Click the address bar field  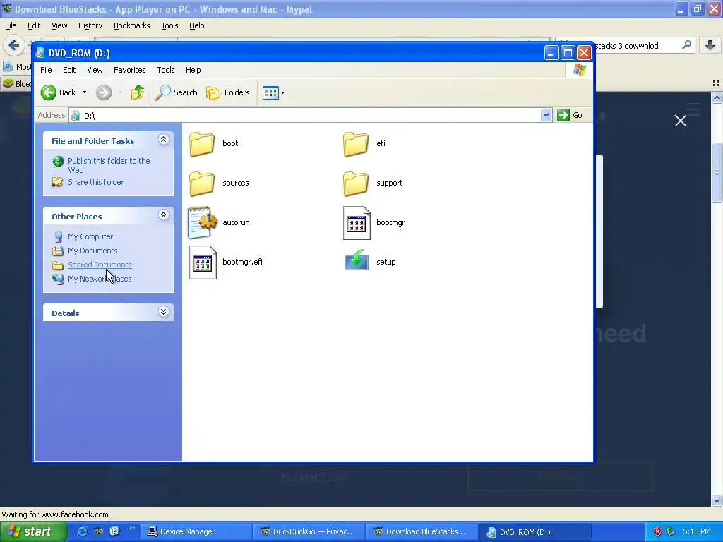[x=304, y=115]
